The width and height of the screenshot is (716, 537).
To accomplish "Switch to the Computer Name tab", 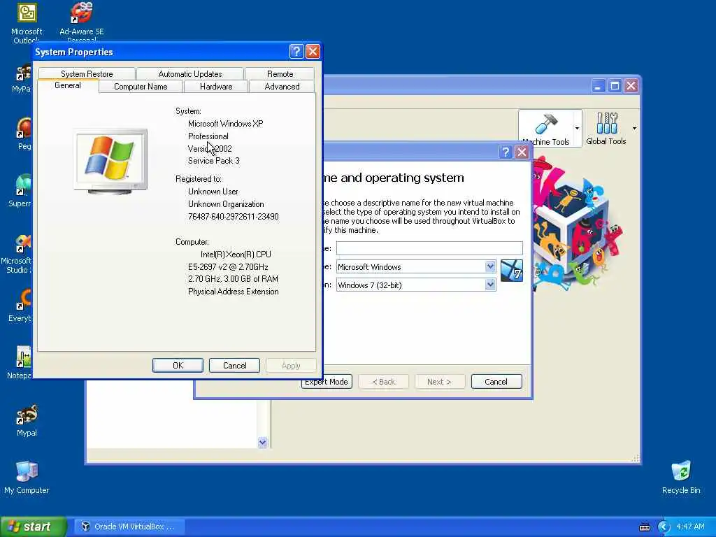I will [141, 86].
